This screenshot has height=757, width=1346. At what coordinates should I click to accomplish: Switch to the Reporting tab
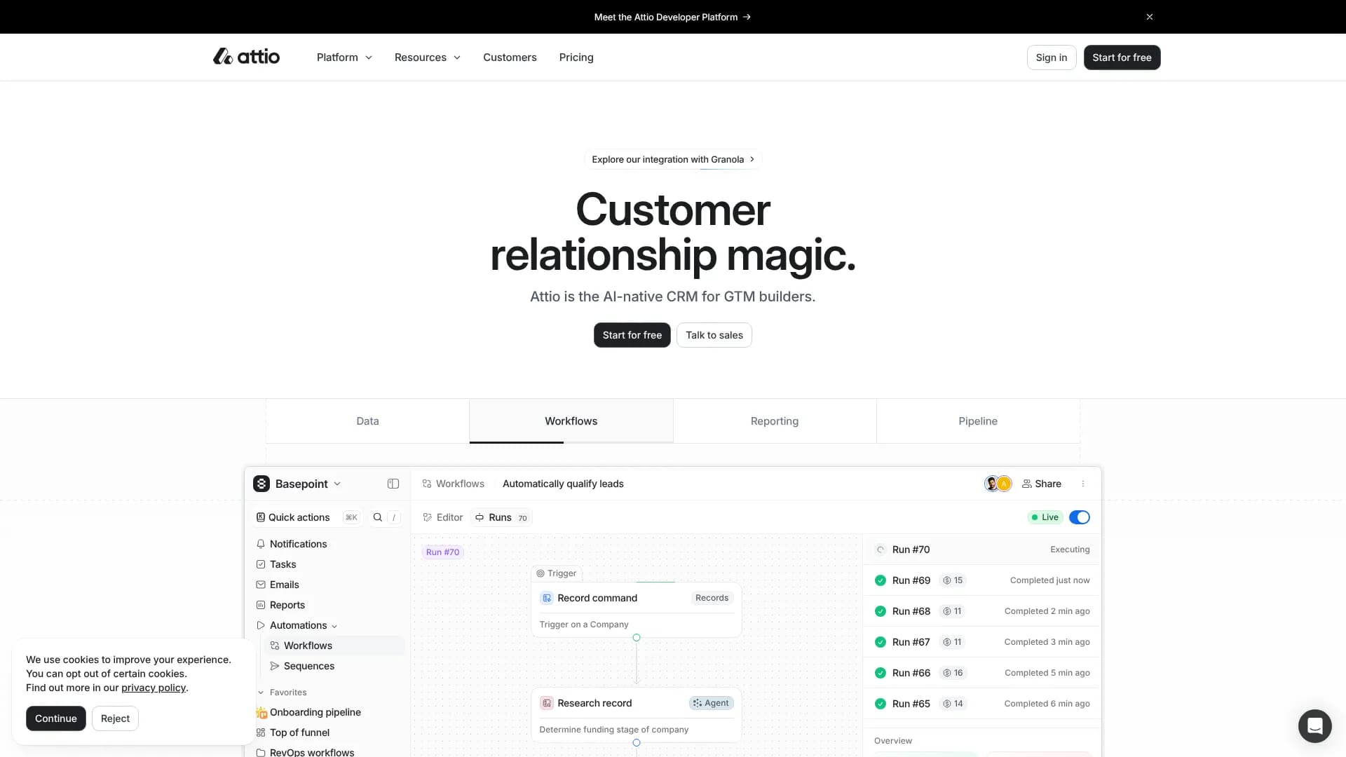[x=774, y=421]
